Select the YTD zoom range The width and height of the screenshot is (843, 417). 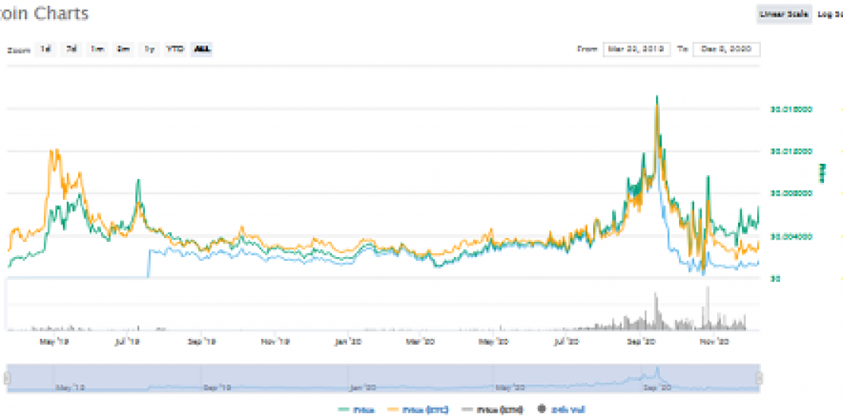tap(175, 49)
